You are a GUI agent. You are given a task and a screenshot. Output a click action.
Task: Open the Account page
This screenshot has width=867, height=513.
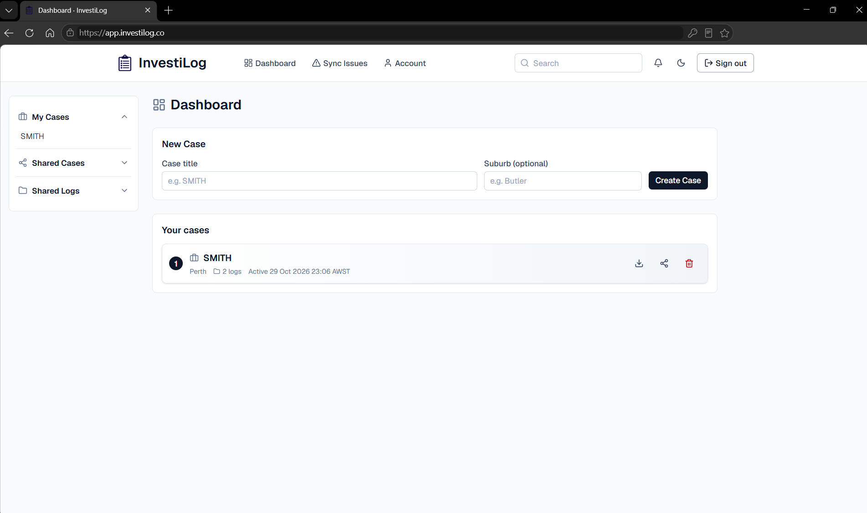tap(405, 63)
